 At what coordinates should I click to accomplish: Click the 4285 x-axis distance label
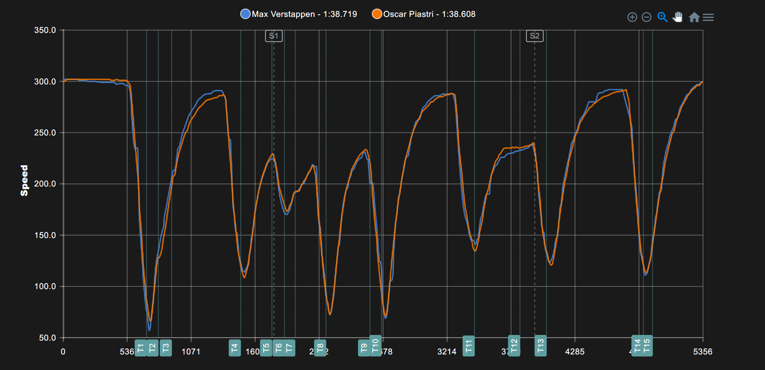[x=575, y=352]
